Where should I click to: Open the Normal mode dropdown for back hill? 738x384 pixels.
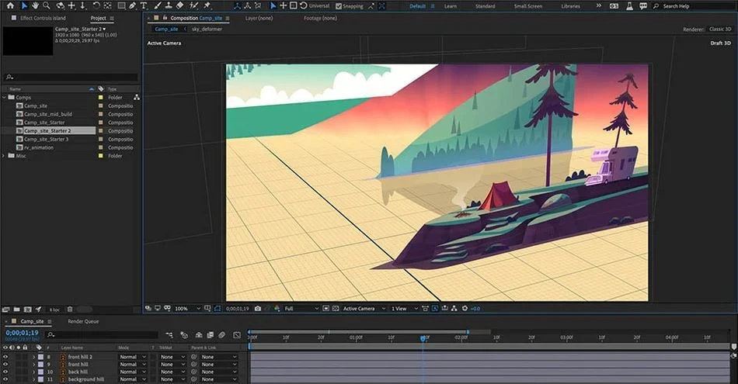tap(132, 372)
